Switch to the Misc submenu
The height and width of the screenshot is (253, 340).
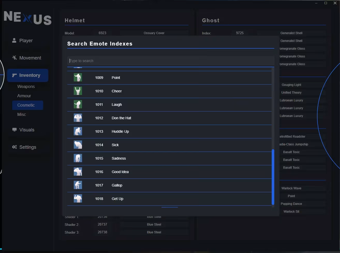(x=21, y=114)
